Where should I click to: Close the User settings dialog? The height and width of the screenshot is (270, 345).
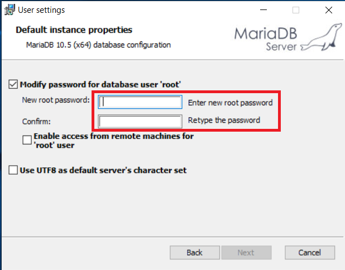point(329,10)
